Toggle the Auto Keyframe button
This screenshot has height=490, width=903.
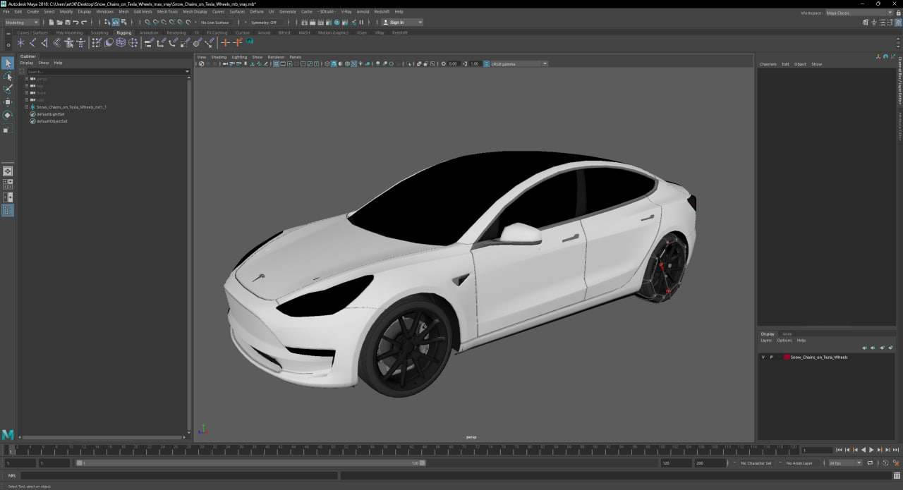pyautogui.click(x=885, y=463)
